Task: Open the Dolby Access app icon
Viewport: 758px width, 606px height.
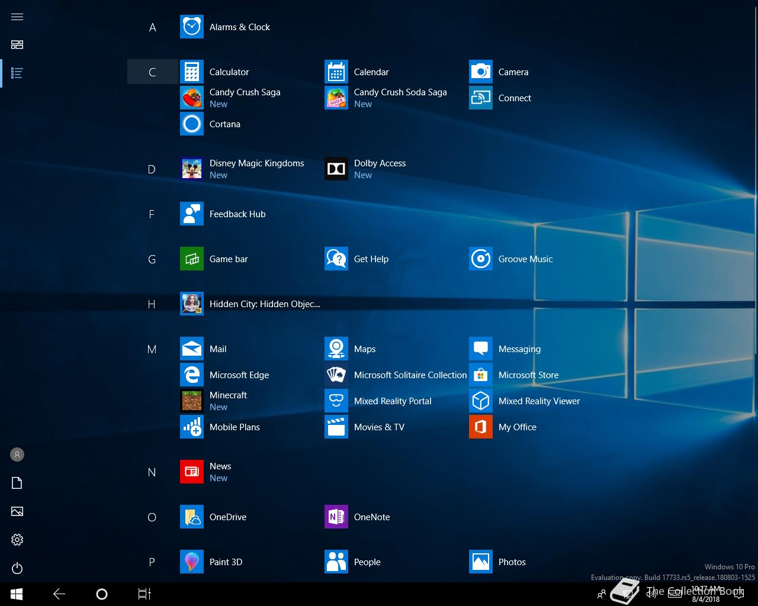Action: 336,169
